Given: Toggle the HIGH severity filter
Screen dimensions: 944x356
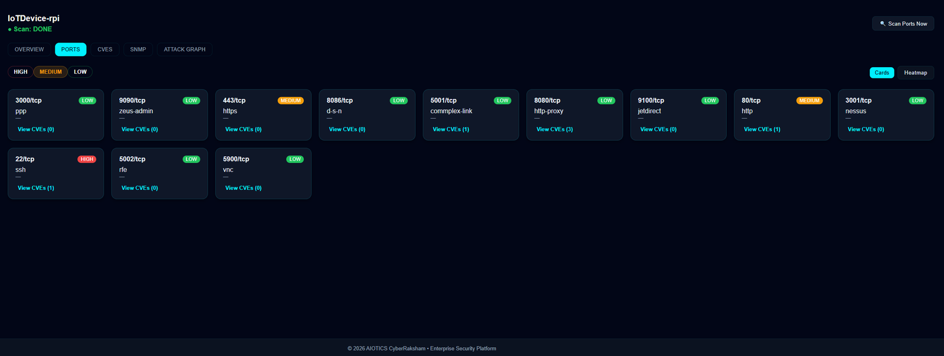Looking at the screenshot, I should pyautogui.click(x=21, y=72).
